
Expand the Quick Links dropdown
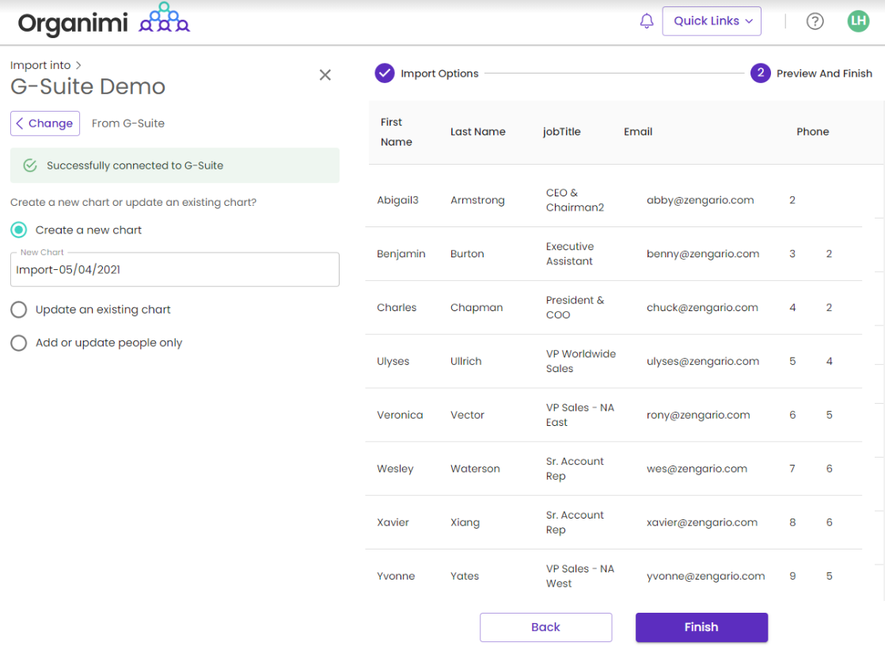pos(712,21)
